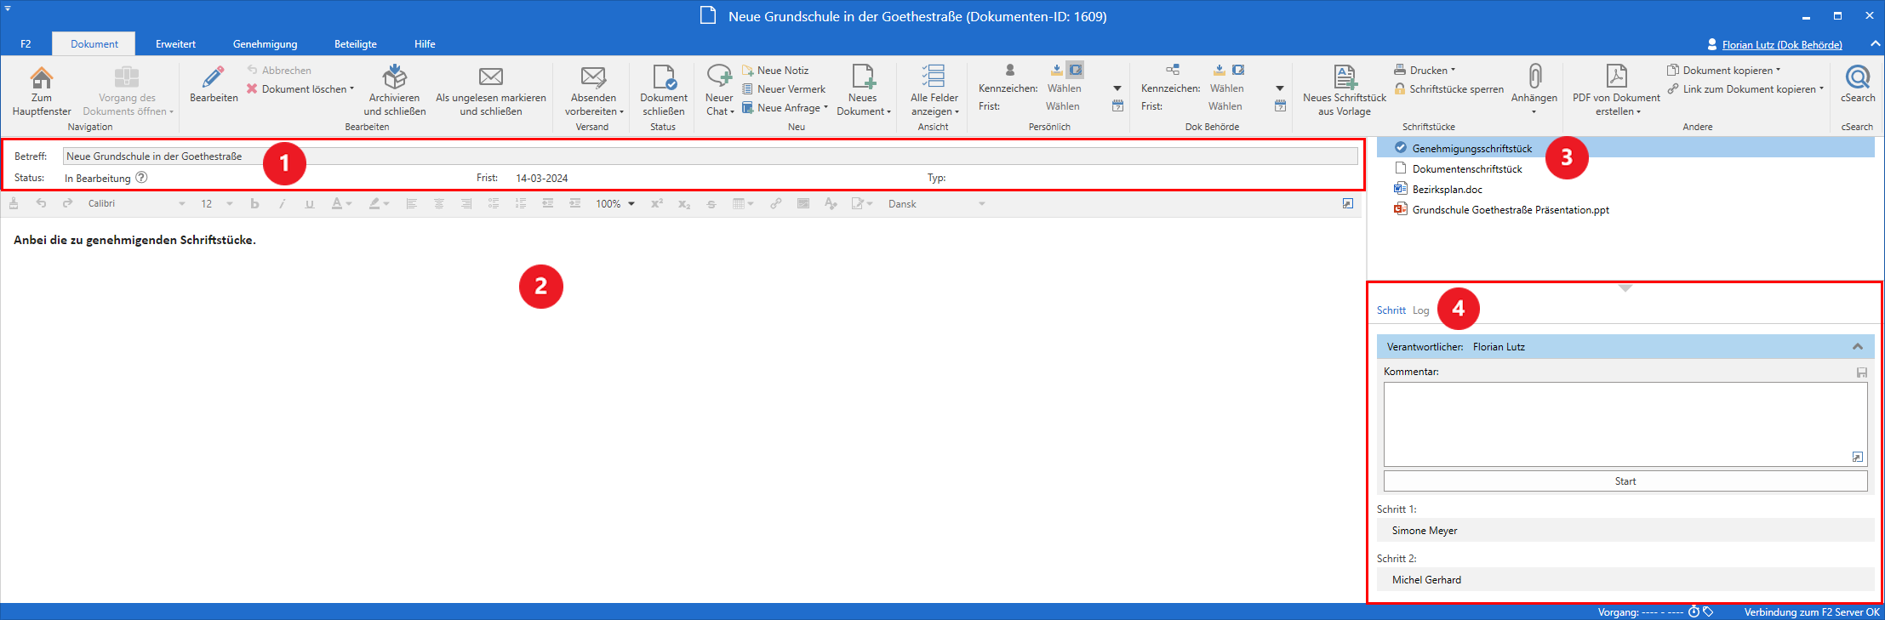Image resolution: width=1885 pixels, height=620 pixels.
Task: Open the Log tab
Action: pyautogui.click(x=1420, y=310)
